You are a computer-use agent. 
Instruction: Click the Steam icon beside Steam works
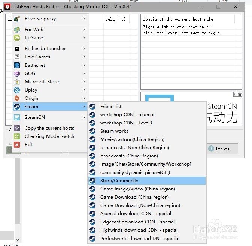point(92,131)
